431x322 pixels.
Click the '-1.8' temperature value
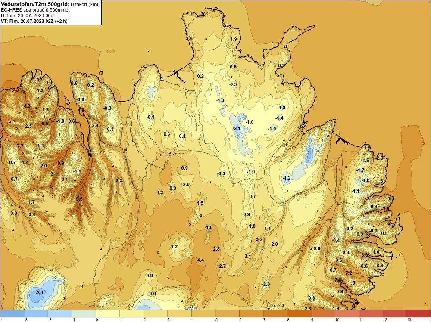(281, 108)
